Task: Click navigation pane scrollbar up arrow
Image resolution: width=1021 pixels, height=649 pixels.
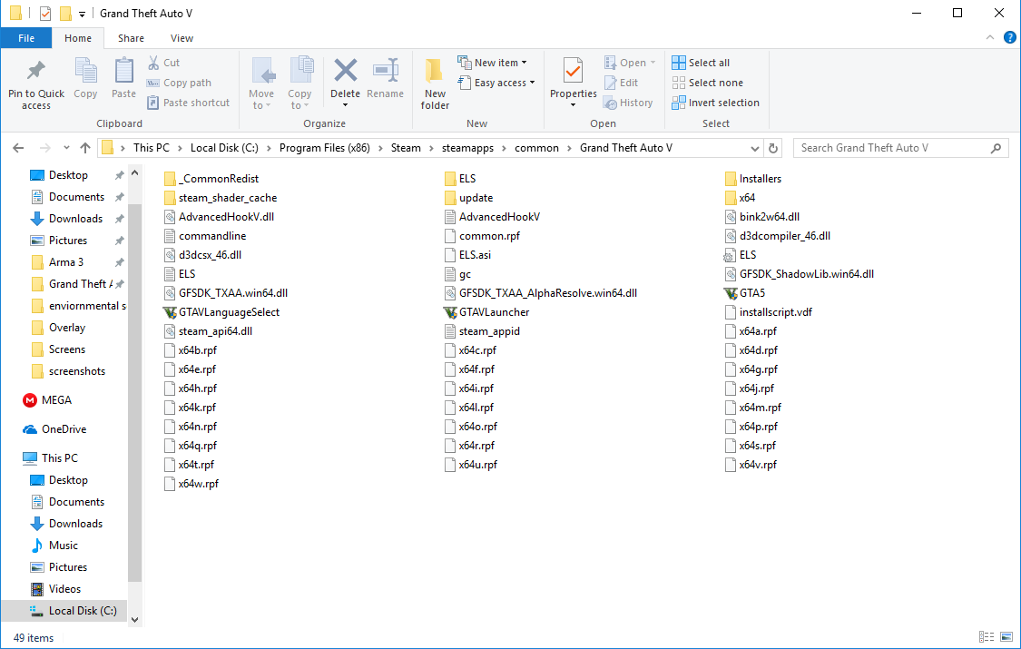Action: 135,173
